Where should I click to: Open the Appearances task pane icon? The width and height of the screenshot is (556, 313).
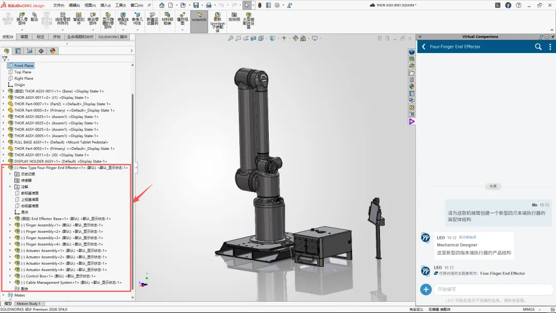click(412, 86)
